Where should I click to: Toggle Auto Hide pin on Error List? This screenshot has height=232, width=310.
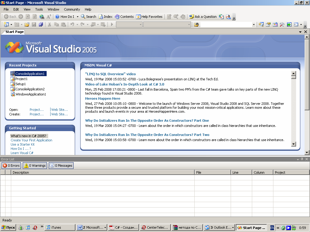(x=302, y=159)
